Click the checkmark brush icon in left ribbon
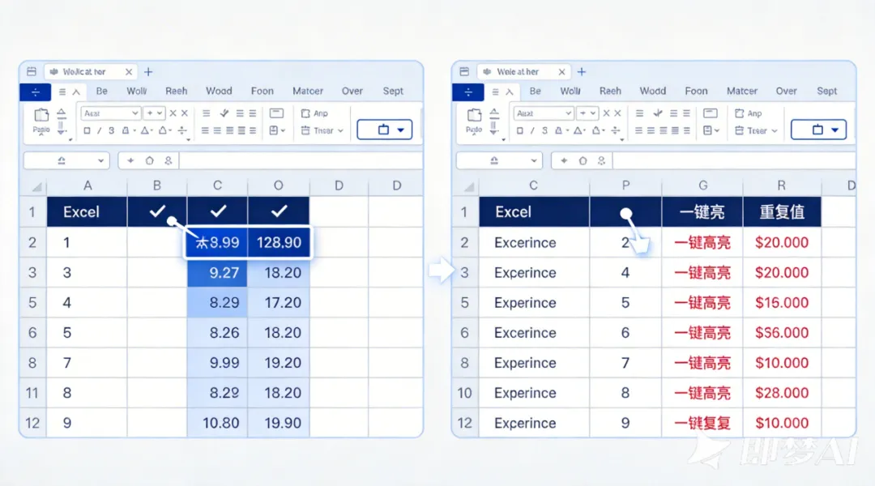Image resolution: width=875 pixels, height=486 pixels. pyautogui.click(x=224, y=113)
